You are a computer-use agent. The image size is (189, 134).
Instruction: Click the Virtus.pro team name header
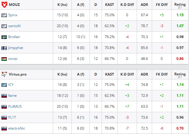click(18, 74)
